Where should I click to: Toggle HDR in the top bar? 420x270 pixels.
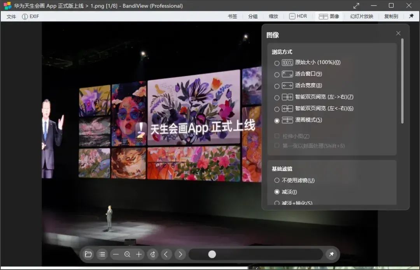(x=298, y=16)
